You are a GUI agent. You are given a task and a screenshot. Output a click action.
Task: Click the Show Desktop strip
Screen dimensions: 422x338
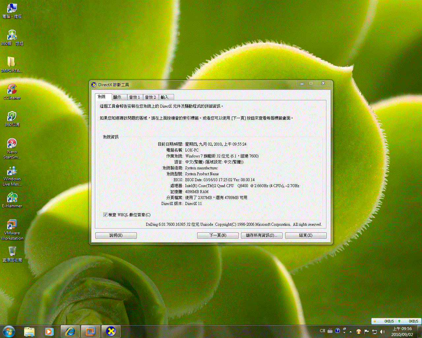[x=419, y=331]
